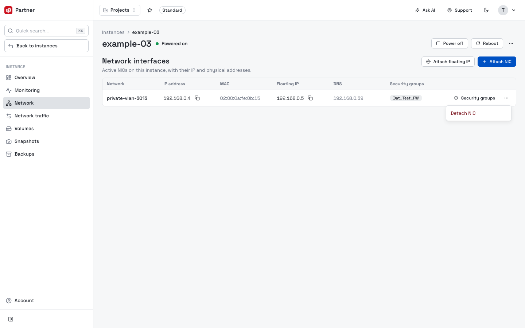Open the Support link
The height and width of the screenshot is (328, 525).
460,10
